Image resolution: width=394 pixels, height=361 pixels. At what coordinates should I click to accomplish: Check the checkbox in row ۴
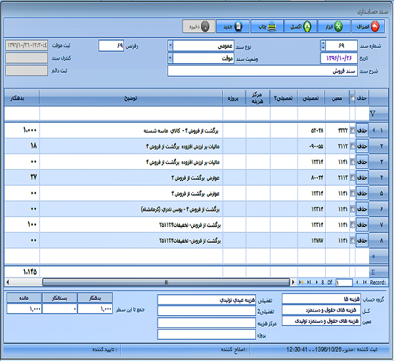point(352,177)
